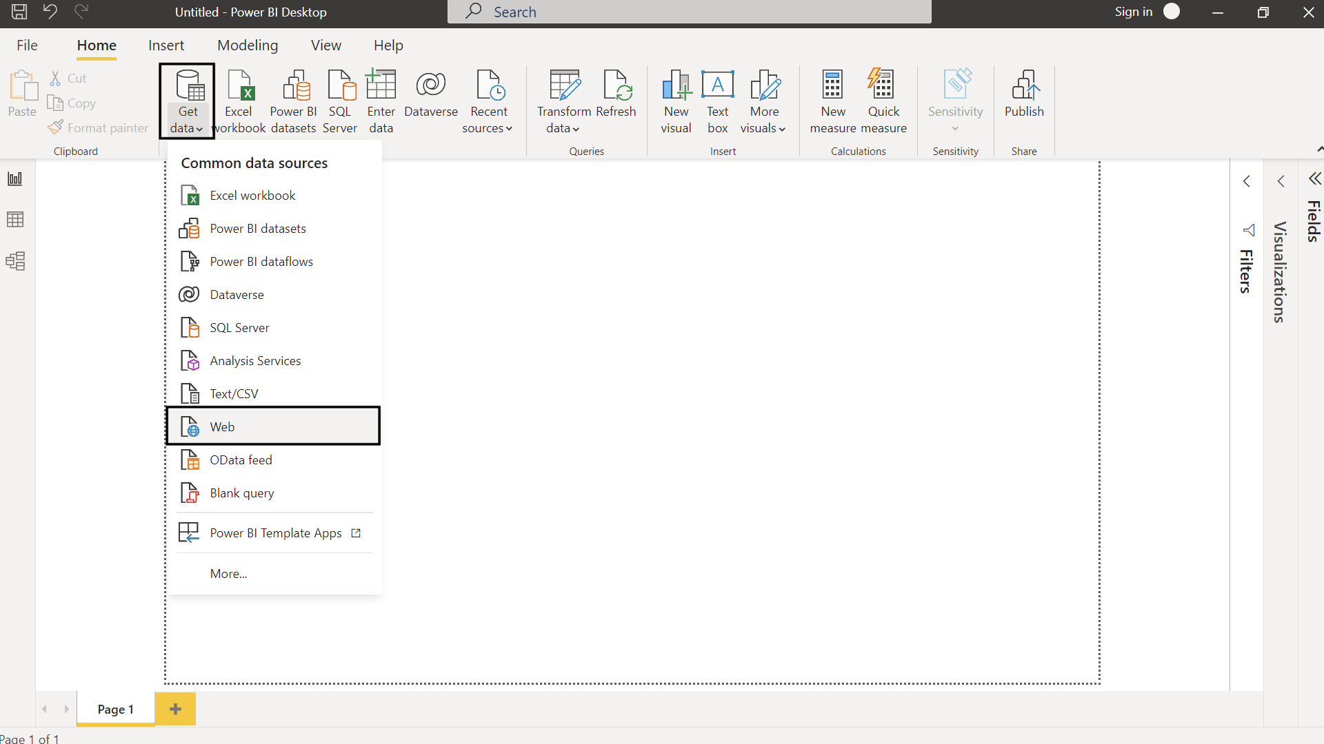Create a Quick measure
Image resolution: width=1324 pixels, height=744 pixels.
pyautogui.click(x=883, y=101)
